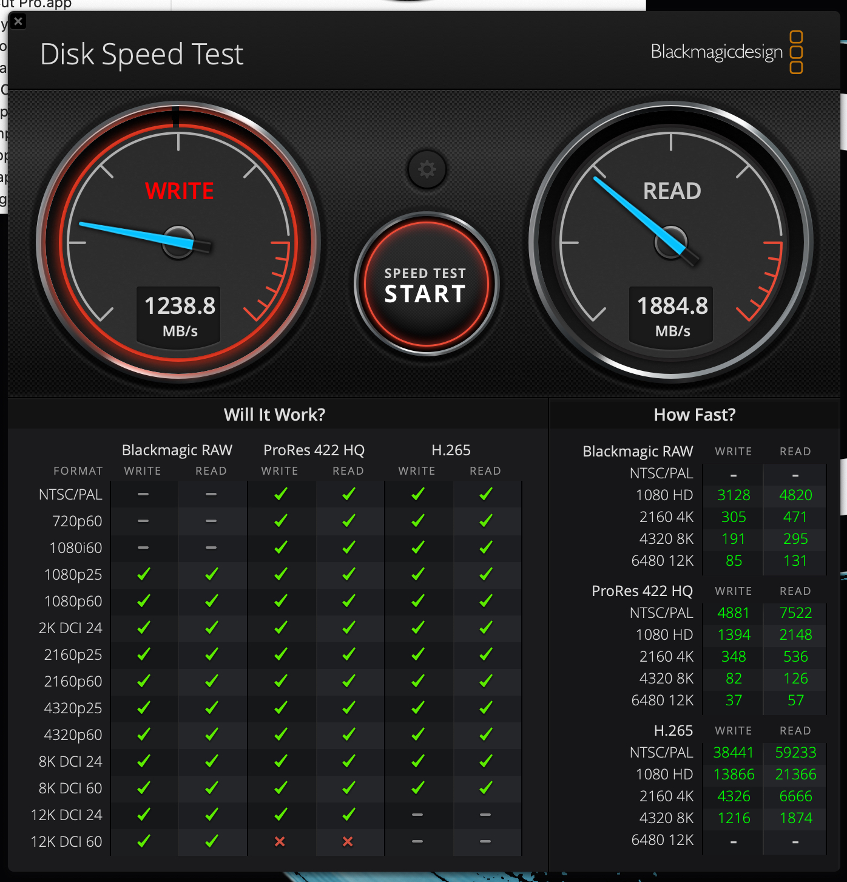Click the Blackmagic RAW read dash for 1080i60
This screenshot has width=847, height=882.
tap(211, 548)
